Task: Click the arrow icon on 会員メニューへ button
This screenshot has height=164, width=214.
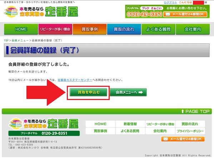Action: coord(140,93)
